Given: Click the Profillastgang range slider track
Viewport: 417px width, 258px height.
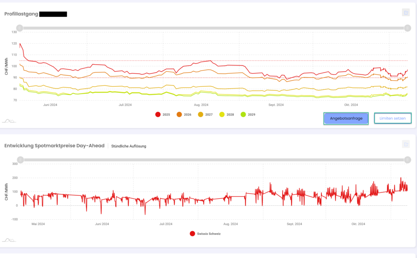Looking at the screenshot, I should (x=213, y=28).
